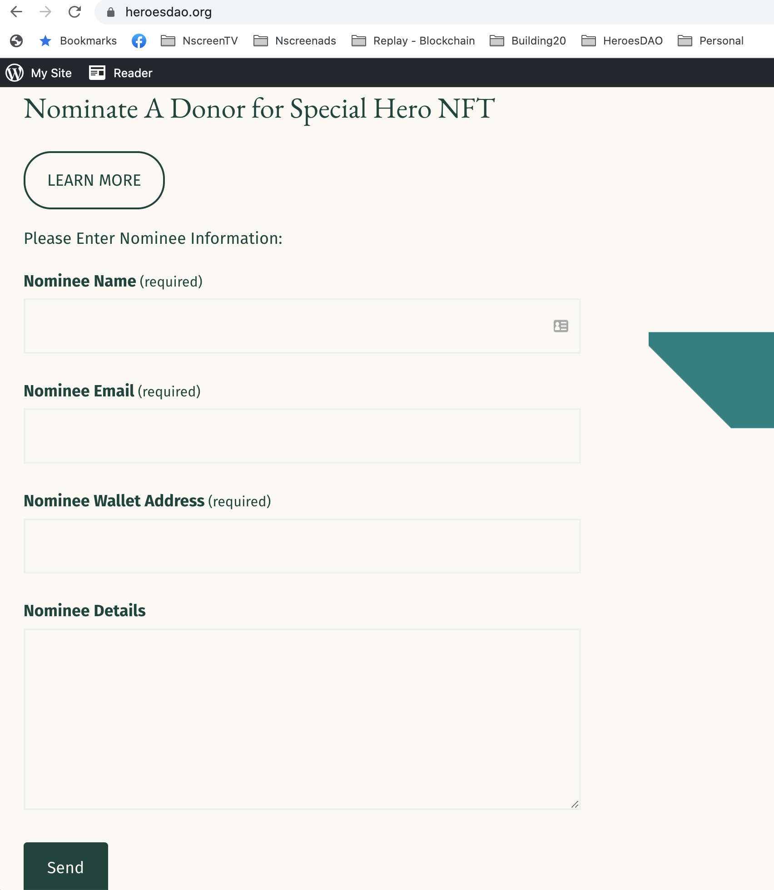Click the Please Enter Nominee Information text
The width and height of the screenshot is (774, 890).
(x=153, y=238)
